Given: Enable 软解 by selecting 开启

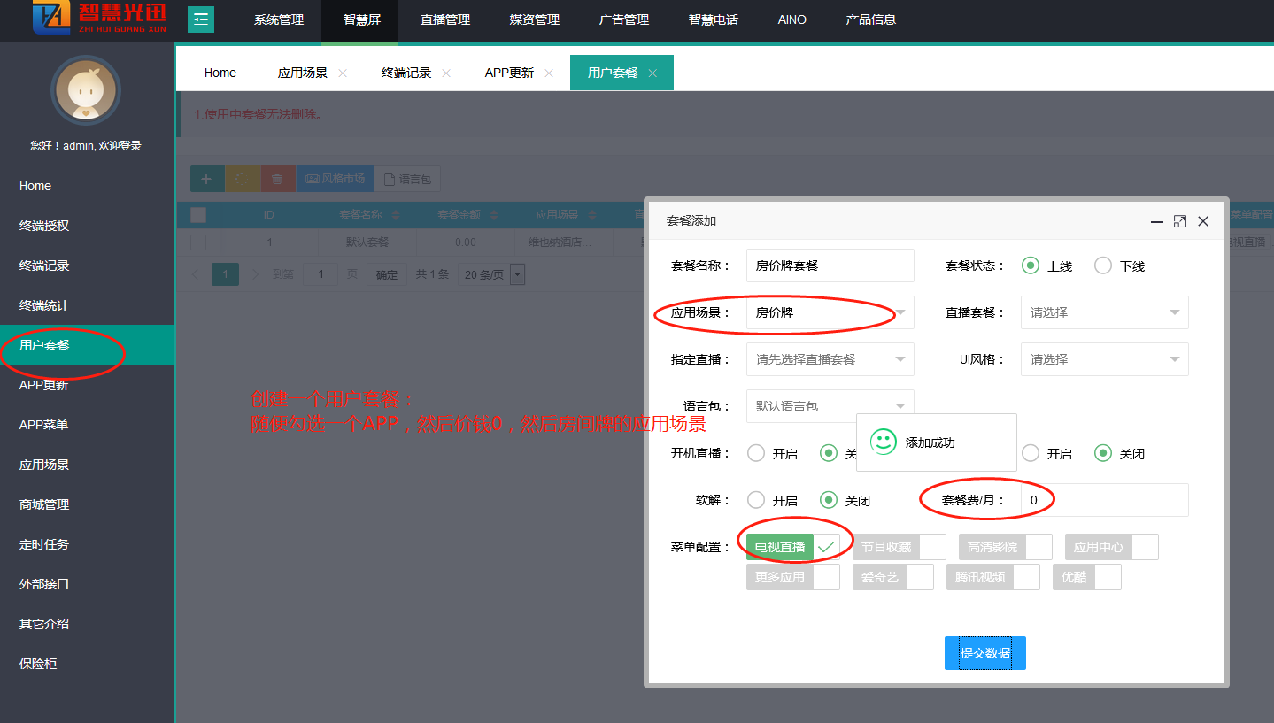Looking at the screenshot, I should 756,500.
